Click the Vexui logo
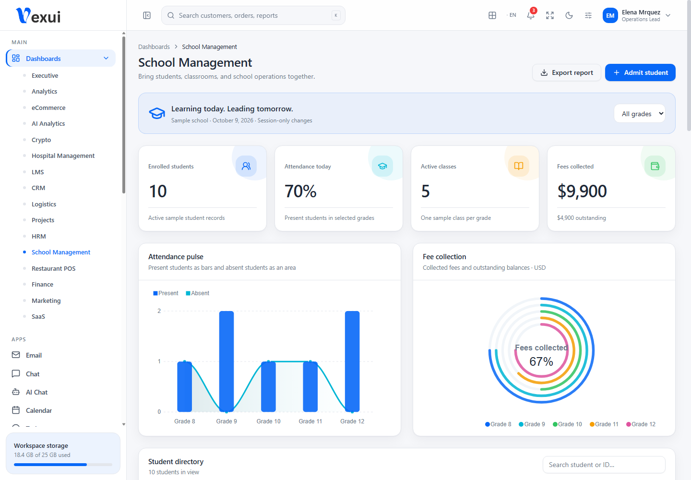This screenshot has height=480, width=691. [38, 16]
